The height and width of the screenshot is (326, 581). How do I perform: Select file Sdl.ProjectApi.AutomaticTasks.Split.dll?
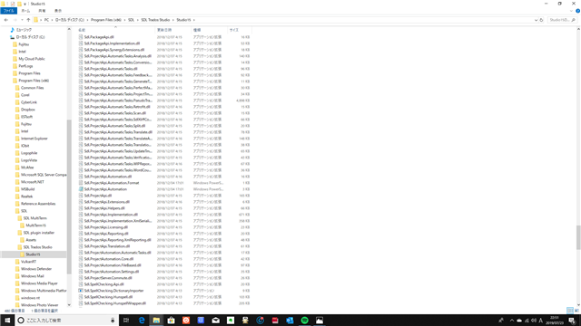(114, 126)
